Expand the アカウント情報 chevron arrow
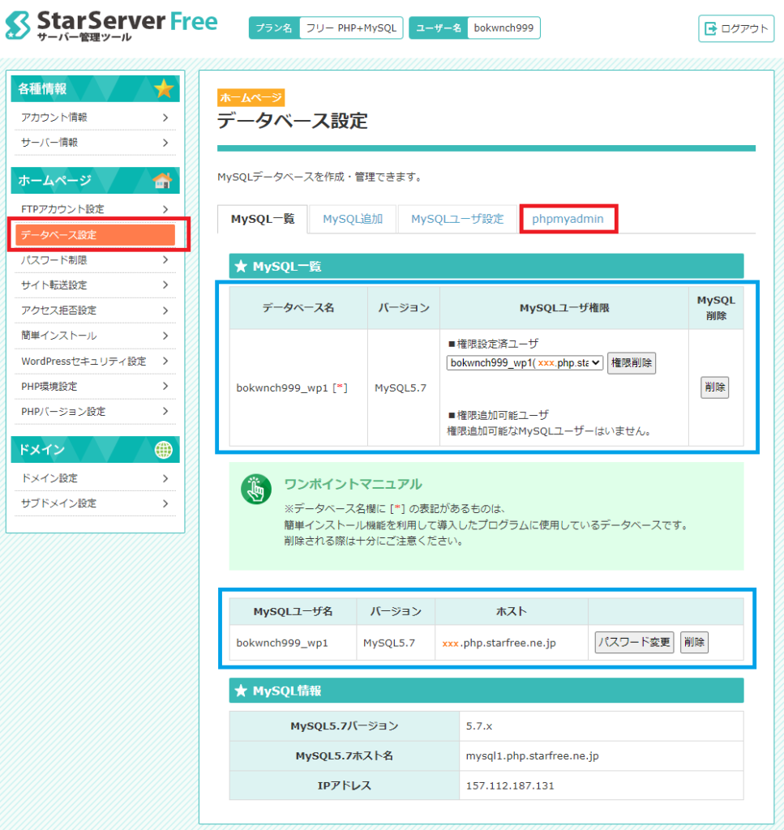 click(x=165, y=118)
